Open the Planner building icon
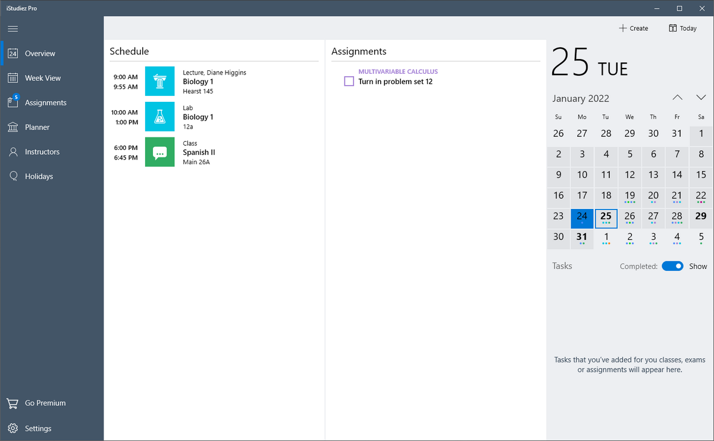Viewport: 714px width, 441px height. click(13, 127)
